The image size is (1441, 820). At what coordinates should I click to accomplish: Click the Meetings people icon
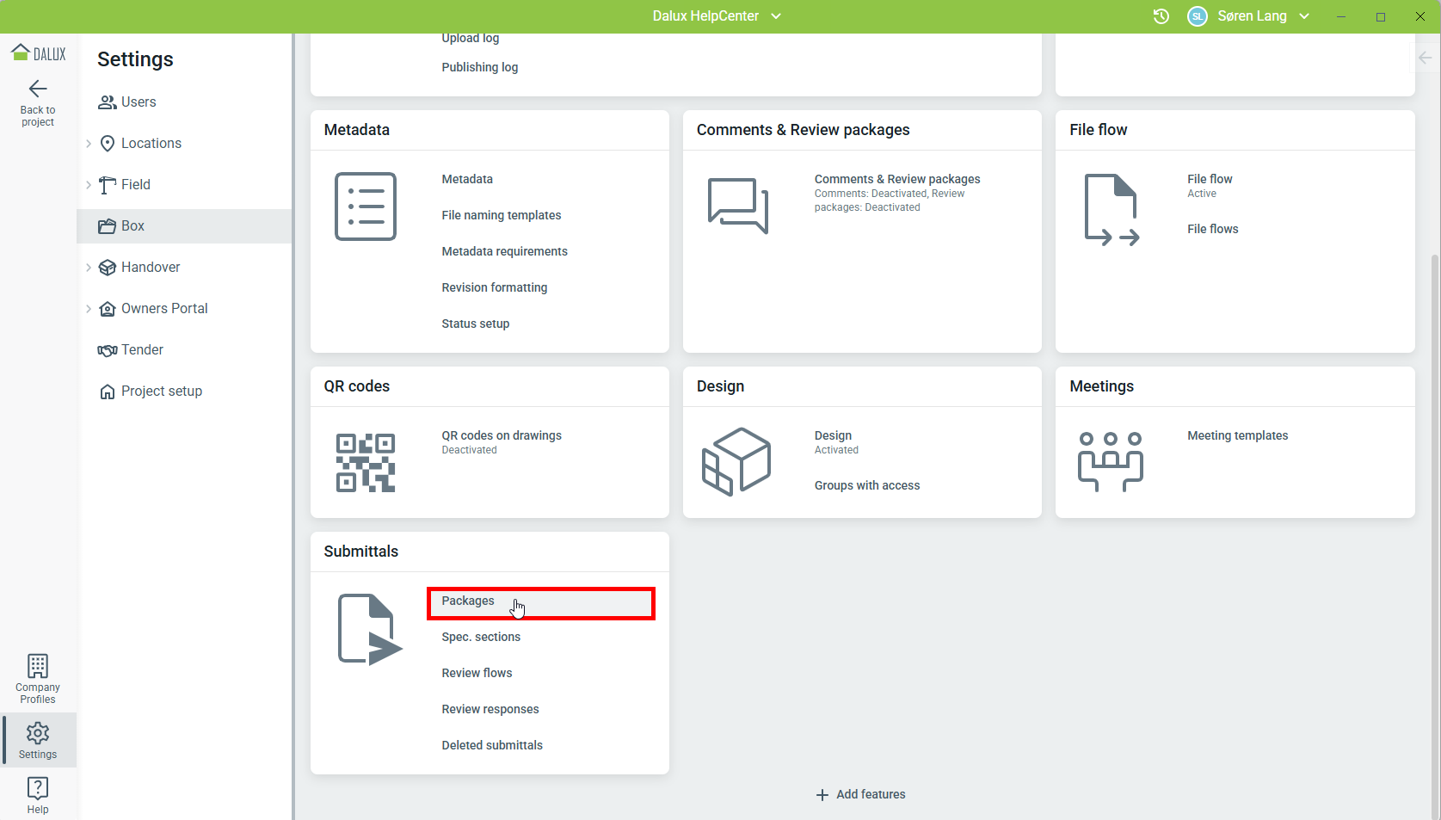click(x=1110, y=462)
